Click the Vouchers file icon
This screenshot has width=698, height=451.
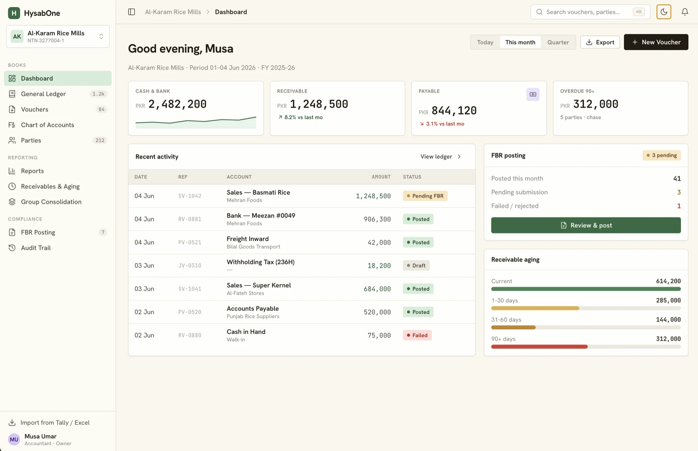pyautogui.click(x=12, y=109)
